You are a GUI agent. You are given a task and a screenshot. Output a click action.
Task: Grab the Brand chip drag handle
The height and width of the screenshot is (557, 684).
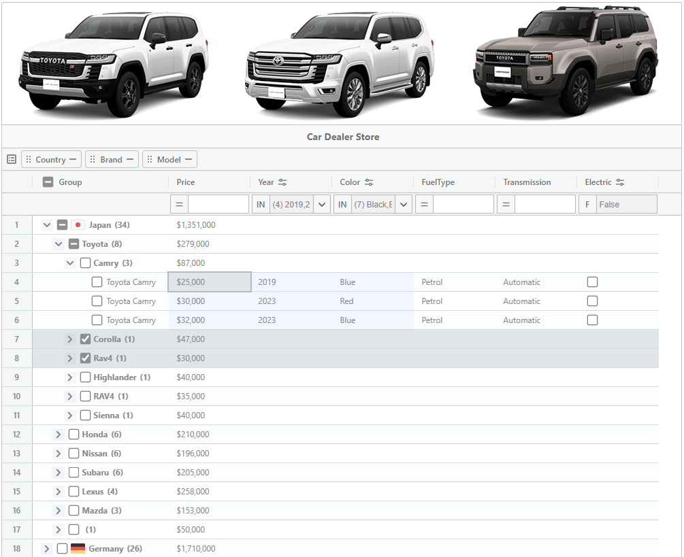(x=93, y=160)
